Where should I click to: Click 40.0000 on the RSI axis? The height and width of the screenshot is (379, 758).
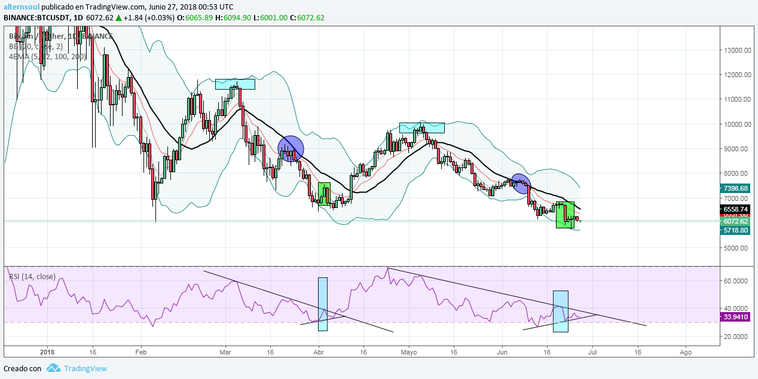tap(736, 308)
